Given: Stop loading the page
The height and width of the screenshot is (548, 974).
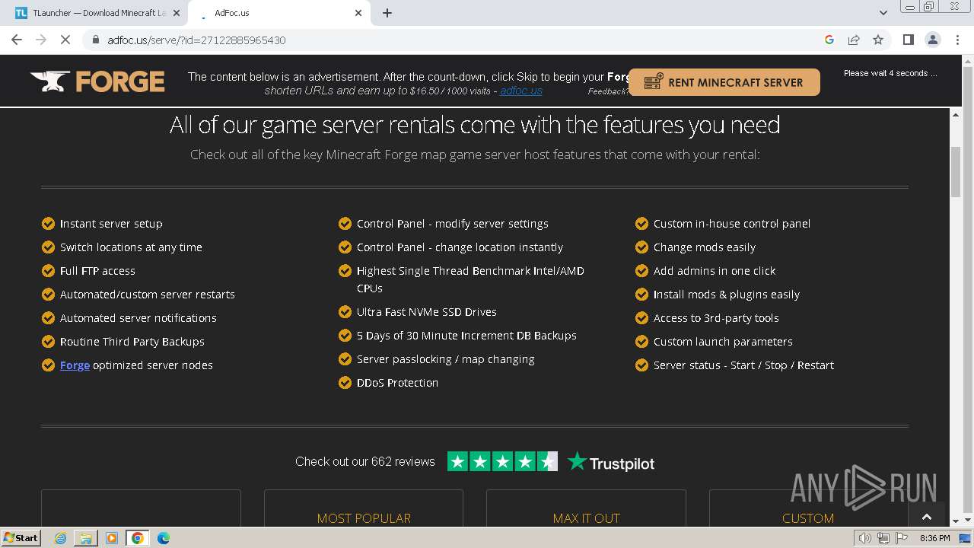Looking at the screenshot, I should click(x=65, y=40).
